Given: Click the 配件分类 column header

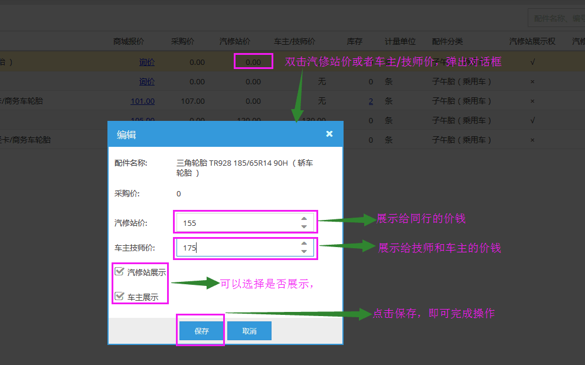Looking at the screenshot, I should click(x=447, y=41).
